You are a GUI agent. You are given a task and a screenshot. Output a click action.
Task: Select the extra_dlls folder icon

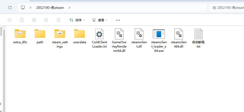click(x=20, y=34)
